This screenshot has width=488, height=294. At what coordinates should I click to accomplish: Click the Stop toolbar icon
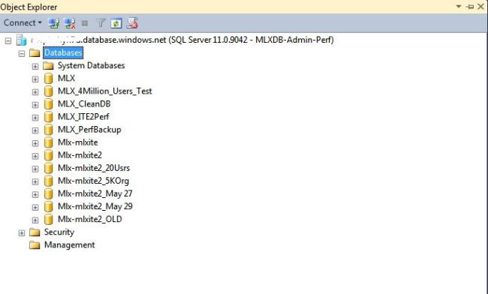[x=85, y=23]
